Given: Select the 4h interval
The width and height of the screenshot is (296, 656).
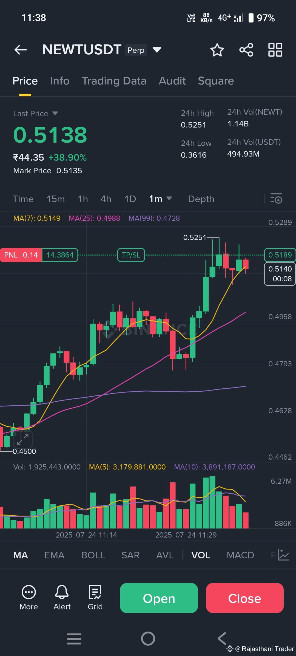Looking at the screenshot, I should (106, 199).
